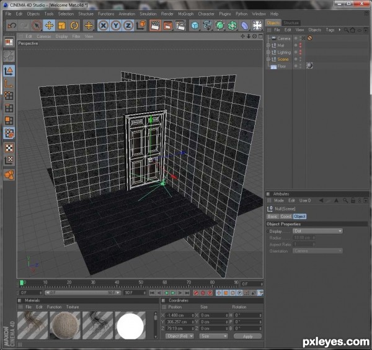Viewport: 372px width, 350px height.
Task: Click the Apply coordinates button
Action: [247, 336]
